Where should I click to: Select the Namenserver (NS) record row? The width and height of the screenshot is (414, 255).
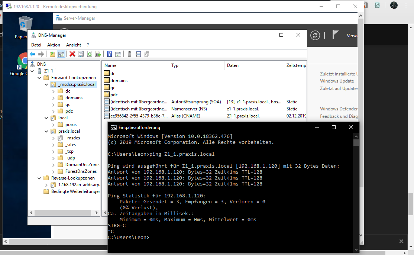click(205, 109)
